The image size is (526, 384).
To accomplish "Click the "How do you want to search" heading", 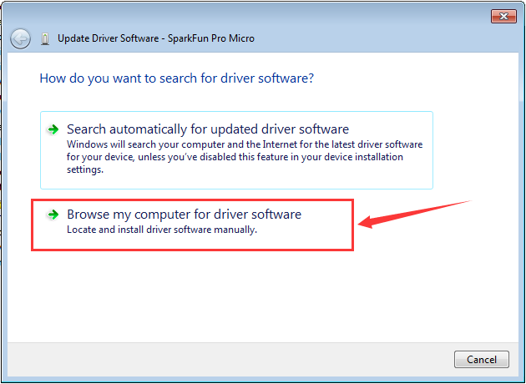I will 177,78.
